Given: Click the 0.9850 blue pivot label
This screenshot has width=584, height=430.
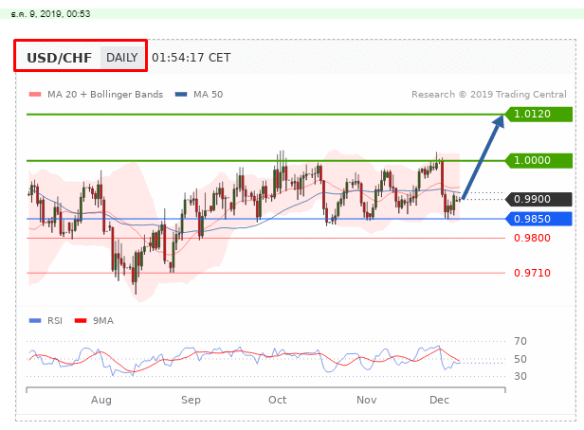Looking at the screenshot, I should coord(538,219).
